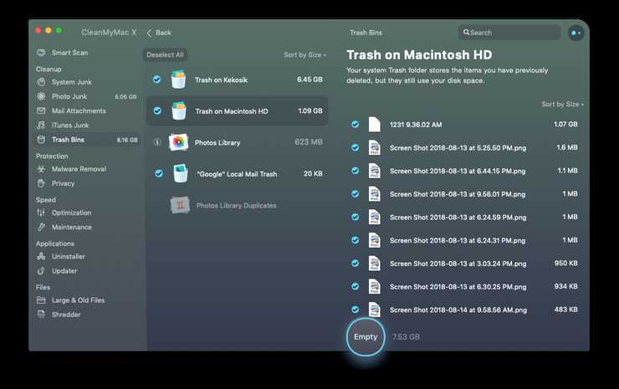Select the Trash Bins sidebar icon

click(x=41, y=140)
